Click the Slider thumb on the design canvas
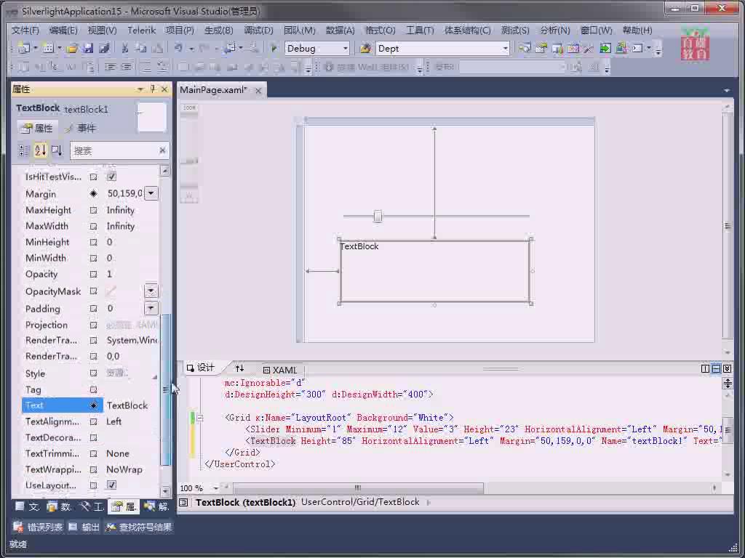Viewport: 745px width, 558px height. (x=378, y=217)
